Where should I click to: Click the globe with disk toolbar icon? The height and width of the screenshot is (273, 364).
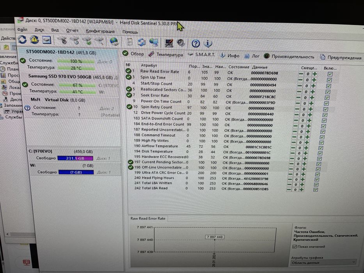[114, 42]
